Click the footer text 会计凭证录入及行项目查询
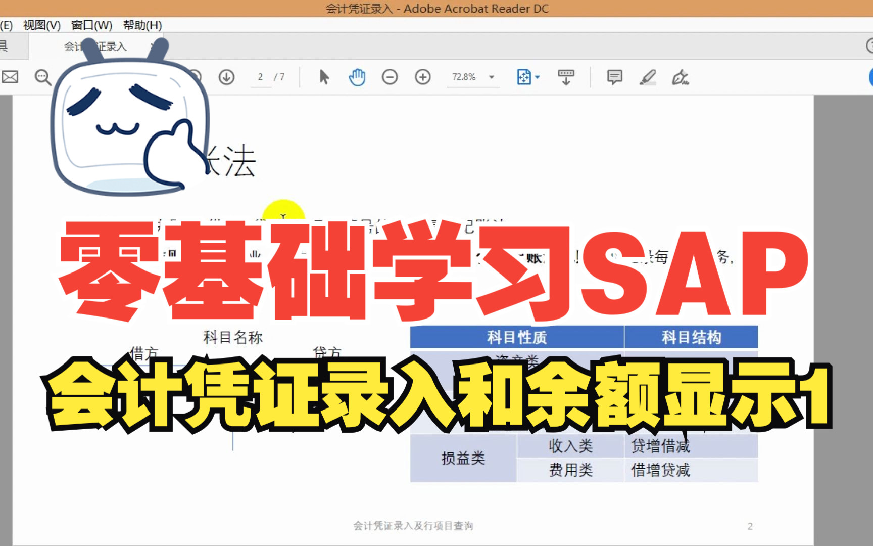The height and width of the screenshot is (546, 873). click(413, 526)
